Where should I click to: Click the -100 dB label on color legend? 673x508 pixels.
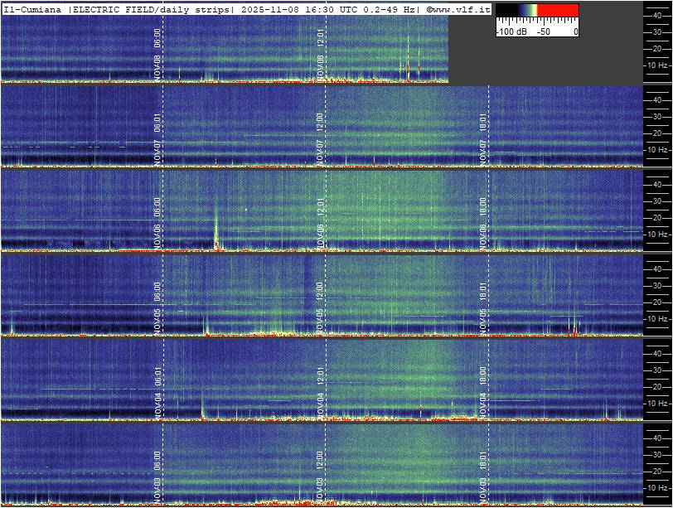[512, 31]
